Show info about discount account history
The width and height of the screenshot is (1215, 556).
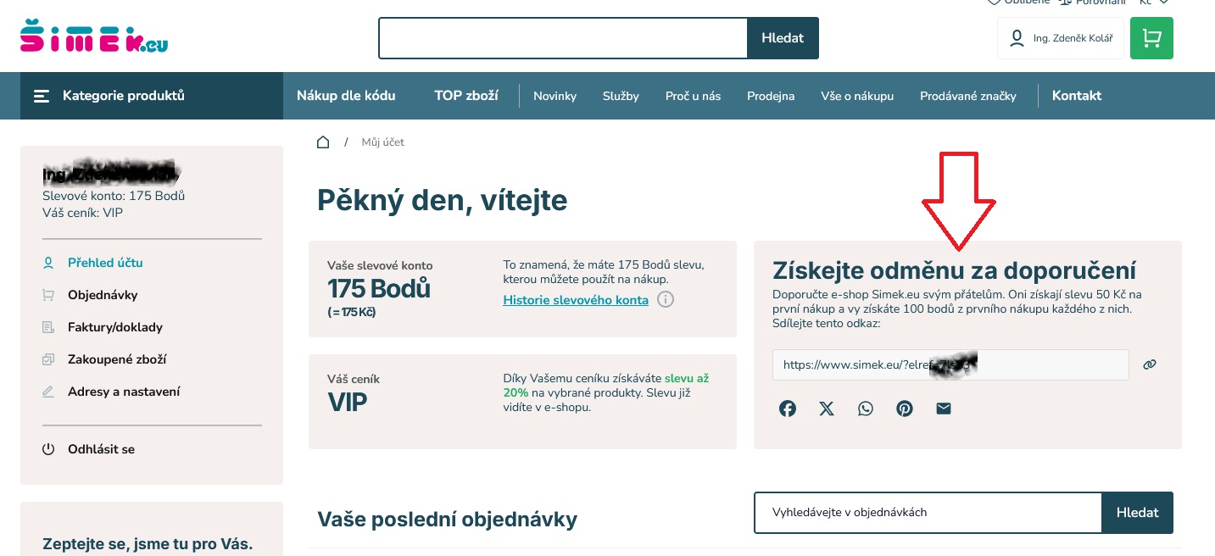click(666, 299)
